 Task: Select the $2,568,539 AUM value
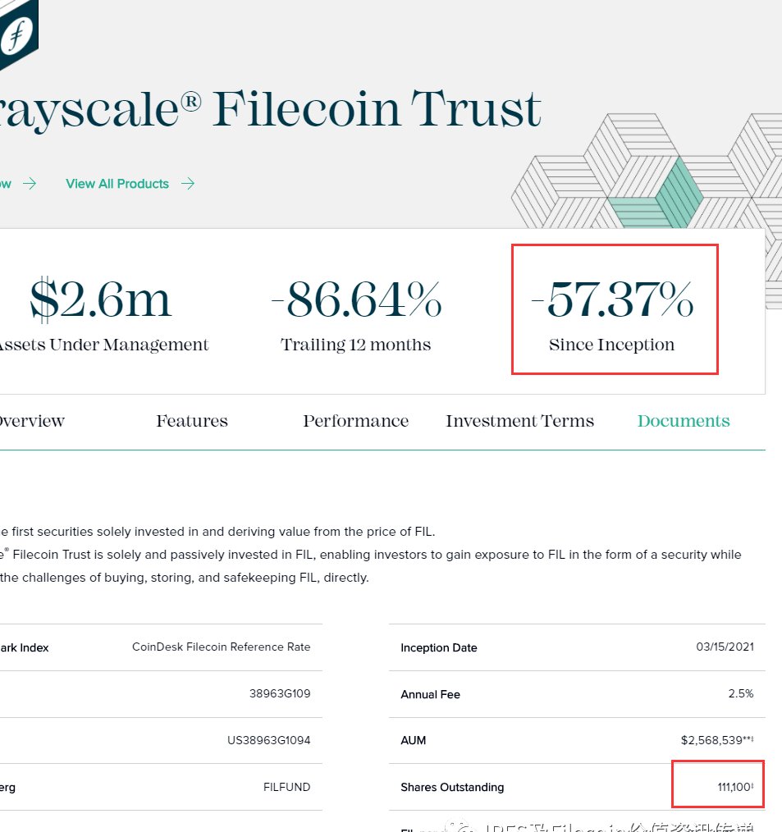tap(716, 740)
